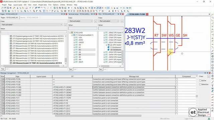Open the Insert menu
This screenshot has width=214, height=120.
[35, 5]
